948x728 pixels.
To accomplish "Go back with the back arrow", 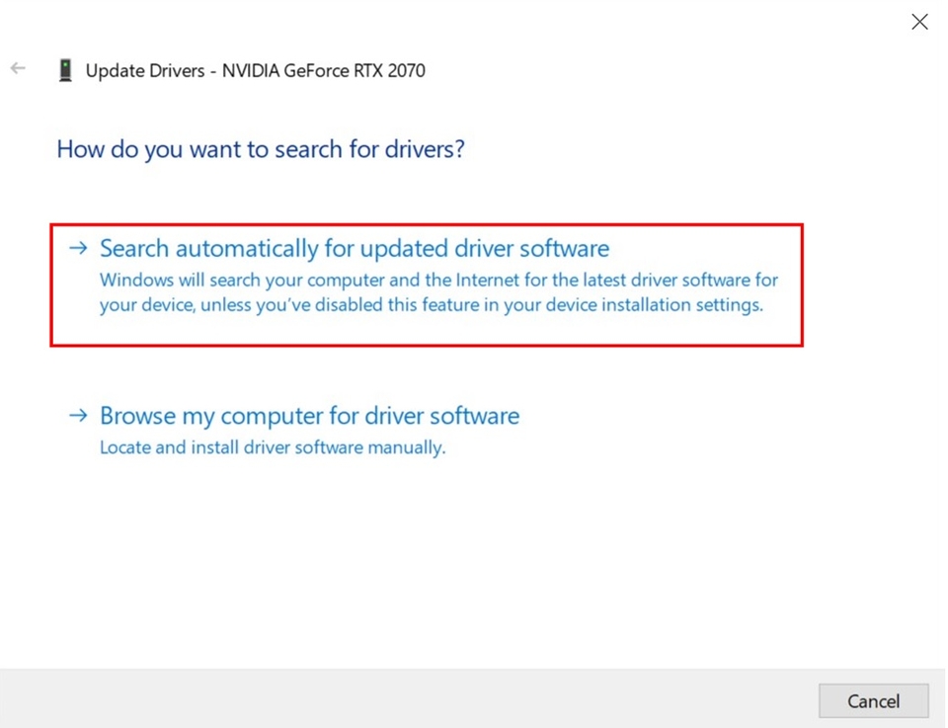I will click(18, 68).
